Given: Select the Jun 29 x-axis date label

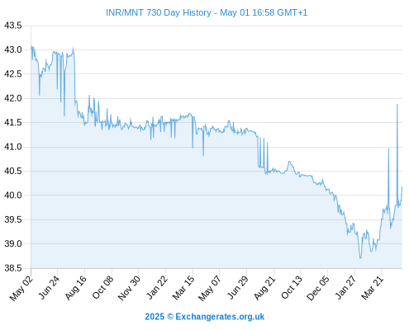Looking at the screenshot, I should click(x=238, y=288).
